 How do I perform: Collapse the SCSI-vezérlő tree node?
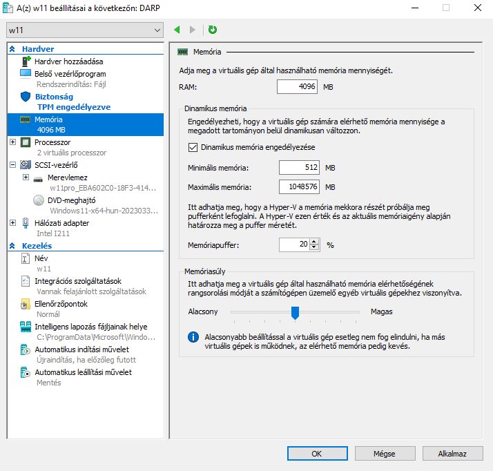(x=13, y=165)
